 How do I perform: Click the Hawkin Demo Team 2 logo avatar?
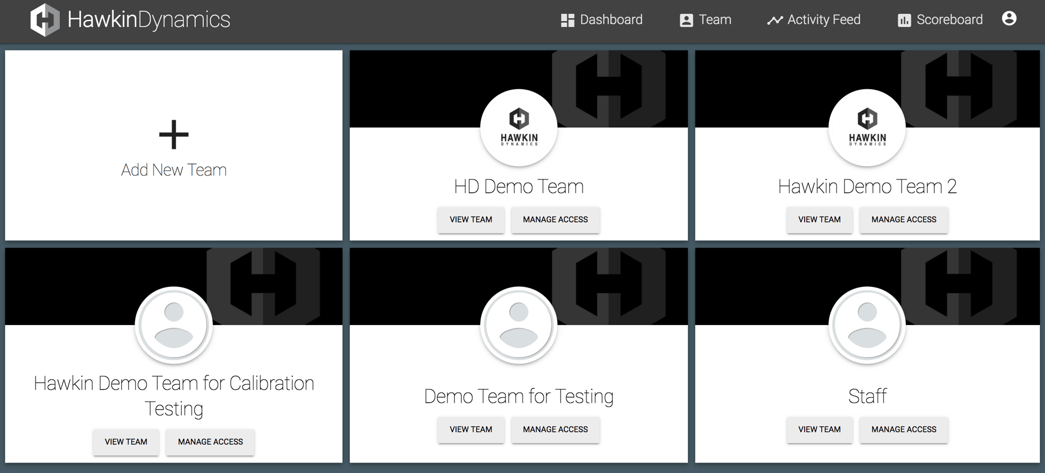pyautogui.click(x=867, y=128)
